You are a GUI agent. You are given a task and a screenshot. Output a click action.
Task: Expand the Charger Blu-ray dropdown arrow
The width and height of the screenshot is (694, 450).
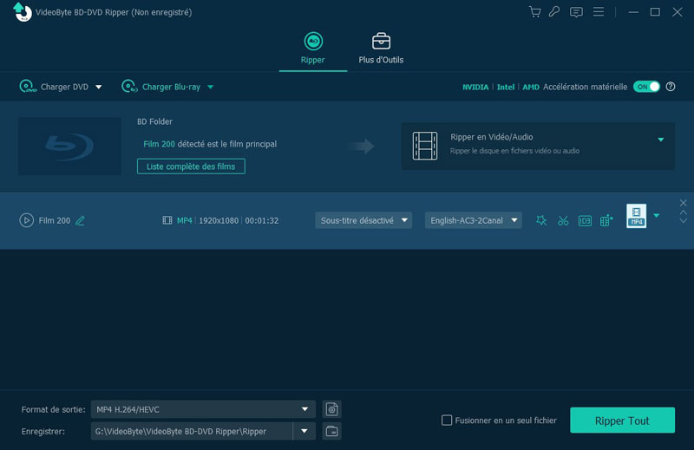211,88
